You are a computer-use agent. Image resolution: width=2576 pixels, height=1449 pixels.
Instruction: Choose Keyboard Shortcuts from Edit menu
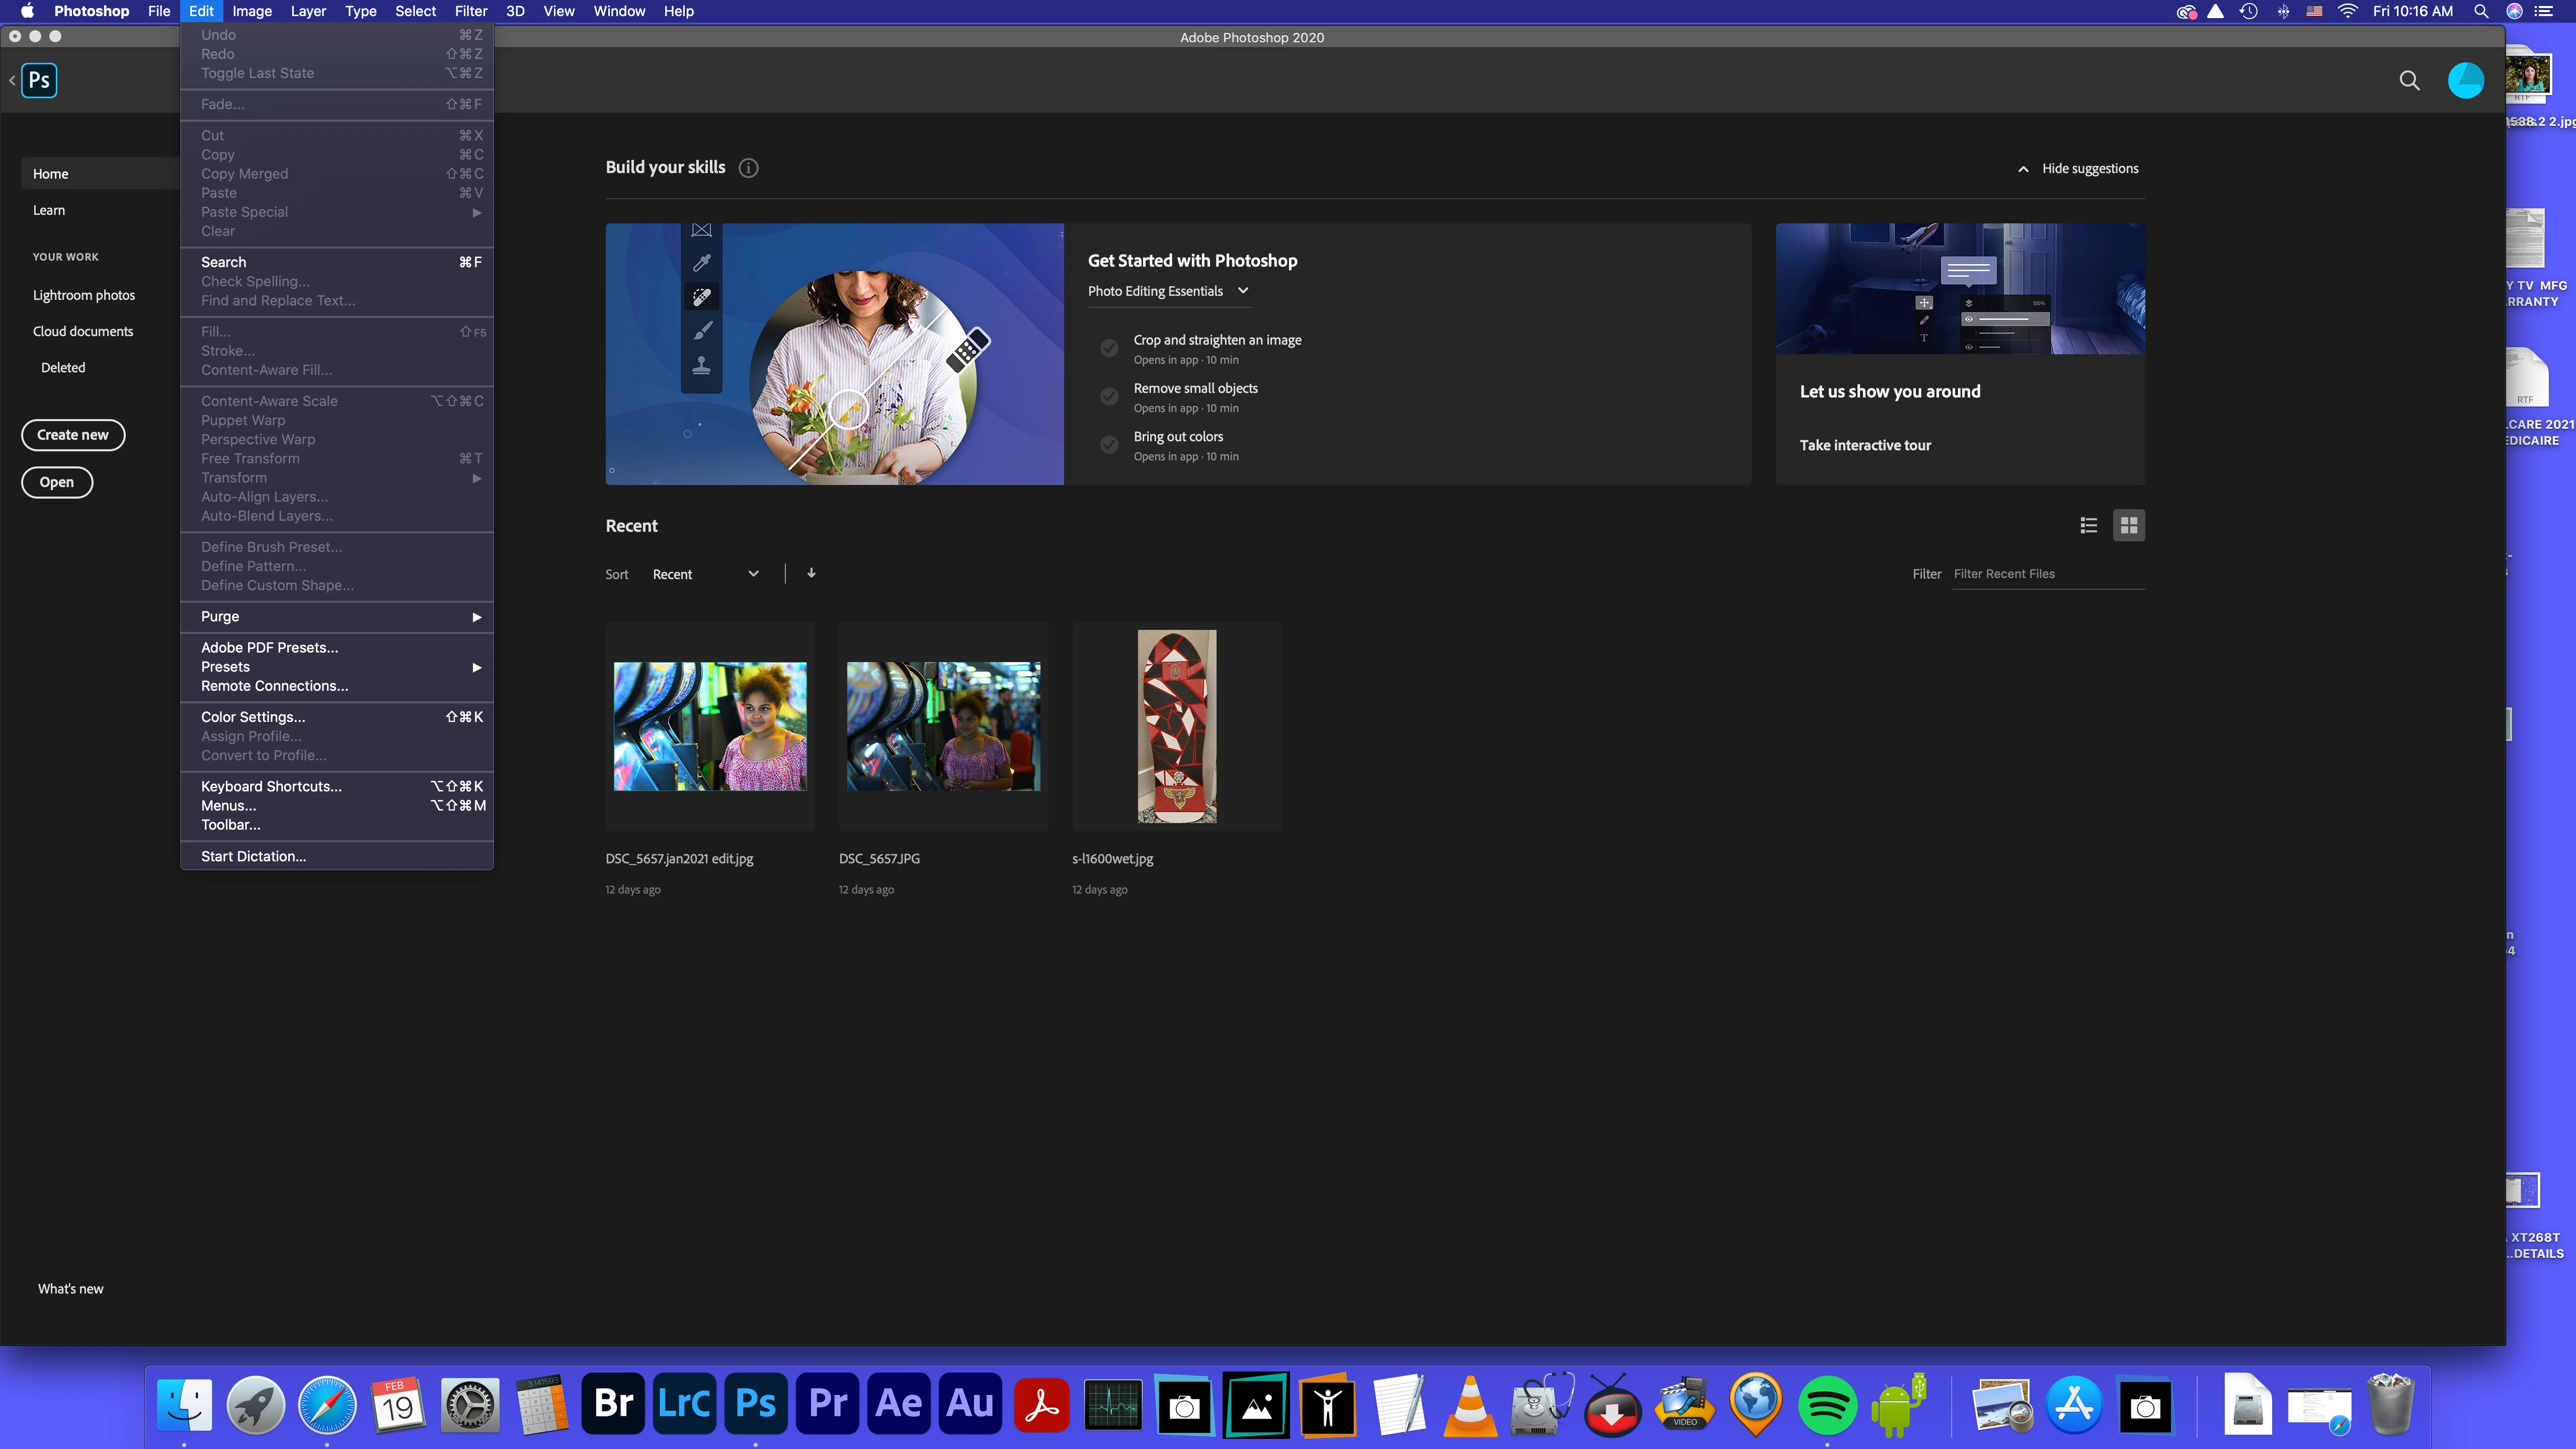coord(271,786)
